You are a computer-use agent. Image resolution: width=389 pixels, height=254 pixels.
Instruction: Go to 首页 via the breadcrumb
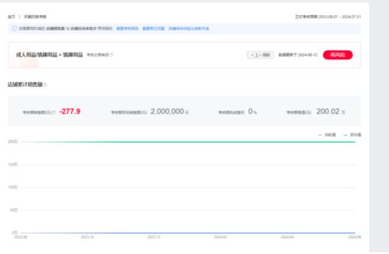tap(11, 17)
